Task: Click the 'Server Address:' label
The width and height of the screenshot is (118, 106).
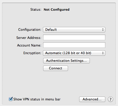Action: pos(29,38)
